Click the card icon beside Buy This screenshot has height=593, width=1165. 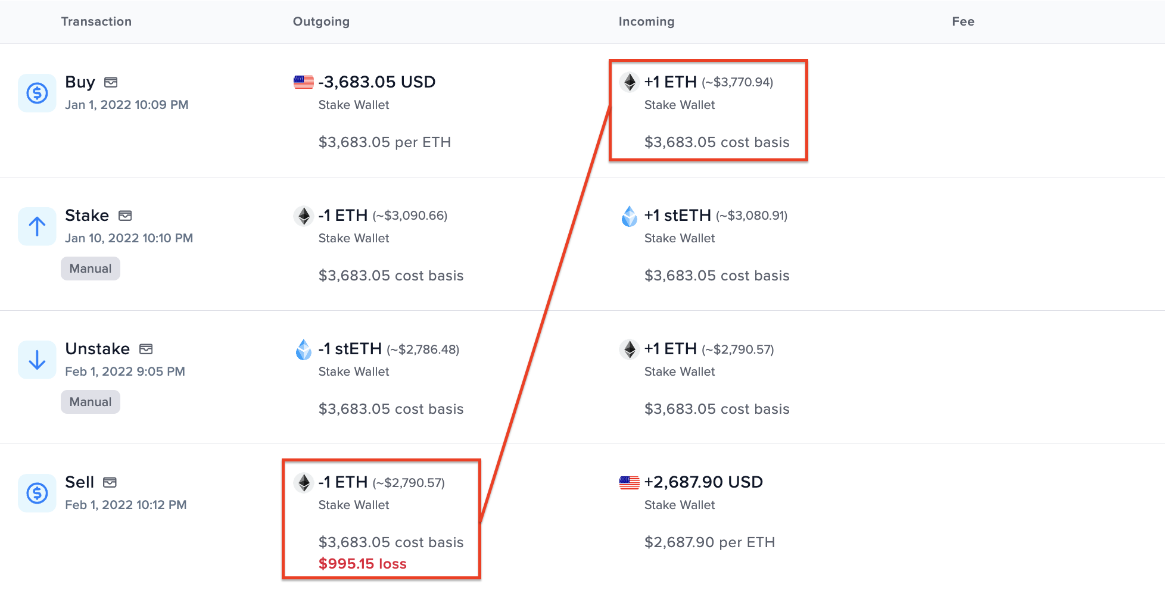pyautogui.click(x=111, y=82)
